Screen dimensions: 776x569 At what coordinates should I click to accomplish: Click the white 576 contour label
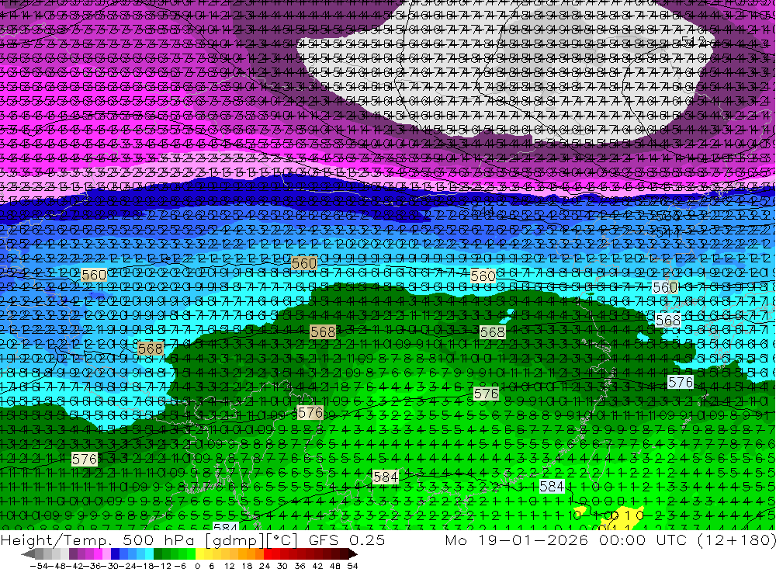coord(681,382)
